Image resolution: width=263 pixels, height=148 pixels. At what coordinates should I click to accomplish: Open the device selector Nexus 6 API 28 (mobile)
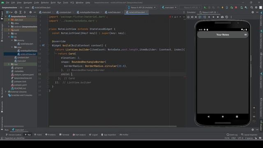142,7
